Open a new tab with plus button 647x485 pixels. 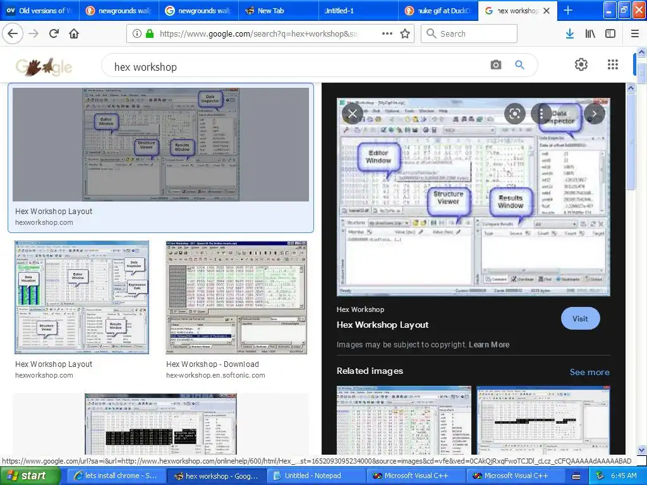tap(568, 10)
